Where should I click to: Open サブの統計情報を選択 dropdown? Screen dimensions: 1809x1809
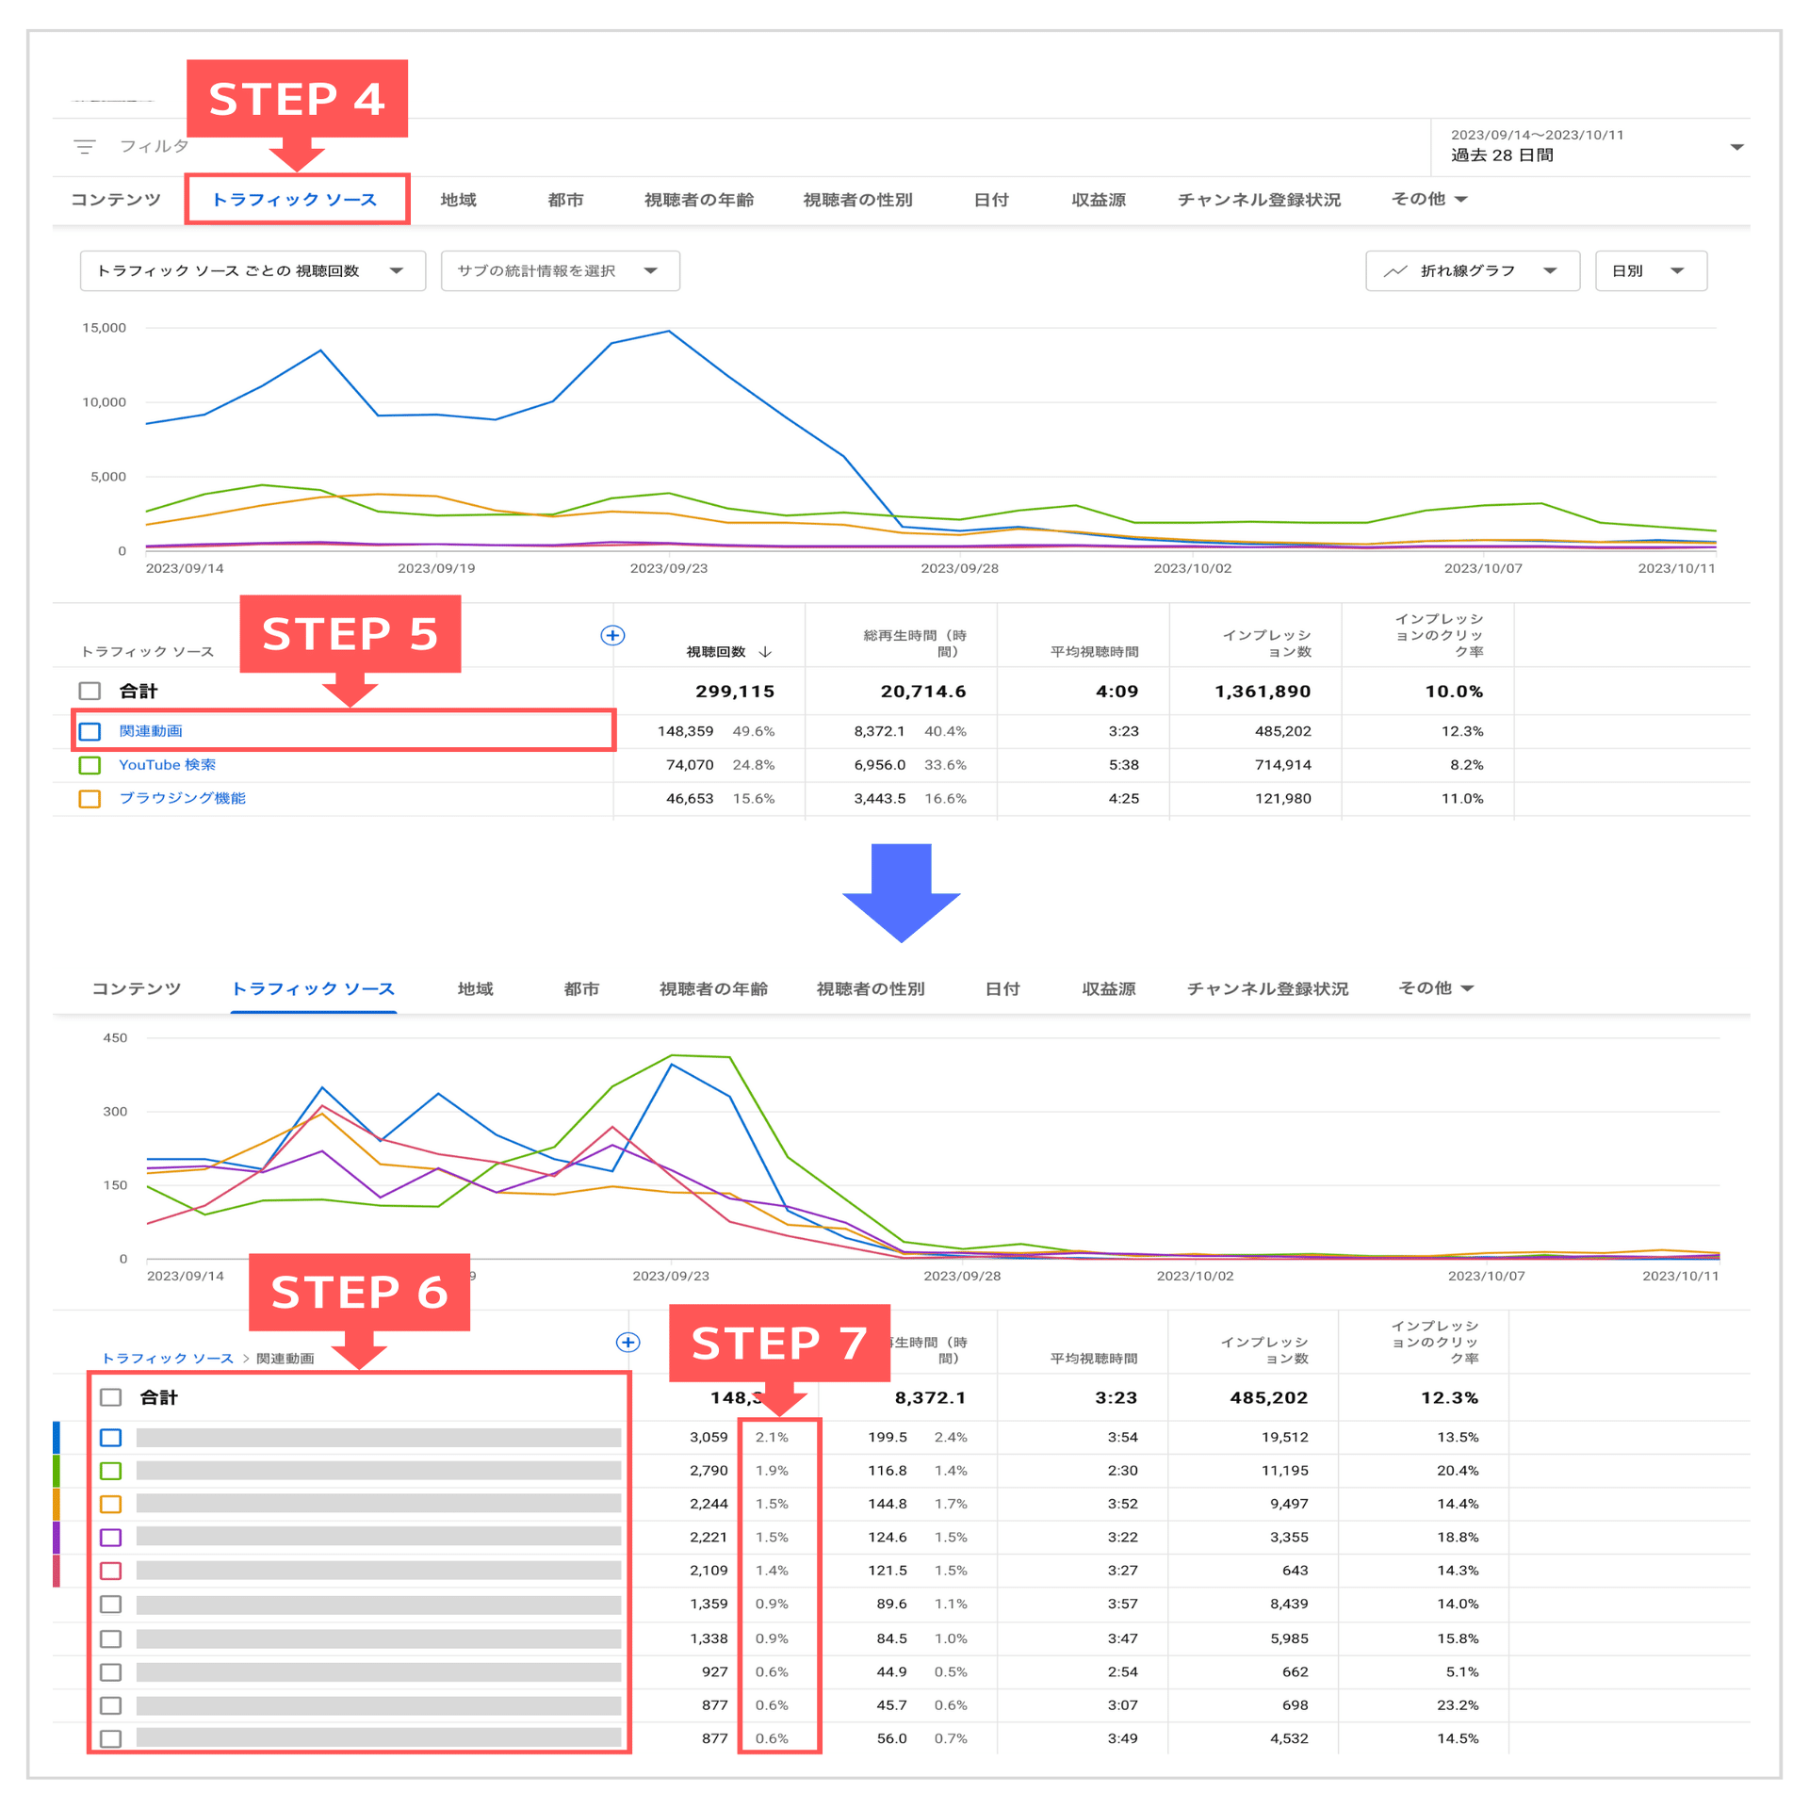560,271
